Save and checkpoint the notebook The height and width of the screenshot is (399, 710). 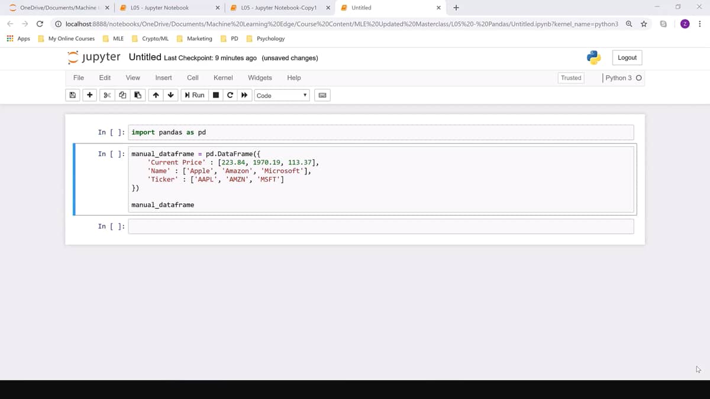coord(72,95)
